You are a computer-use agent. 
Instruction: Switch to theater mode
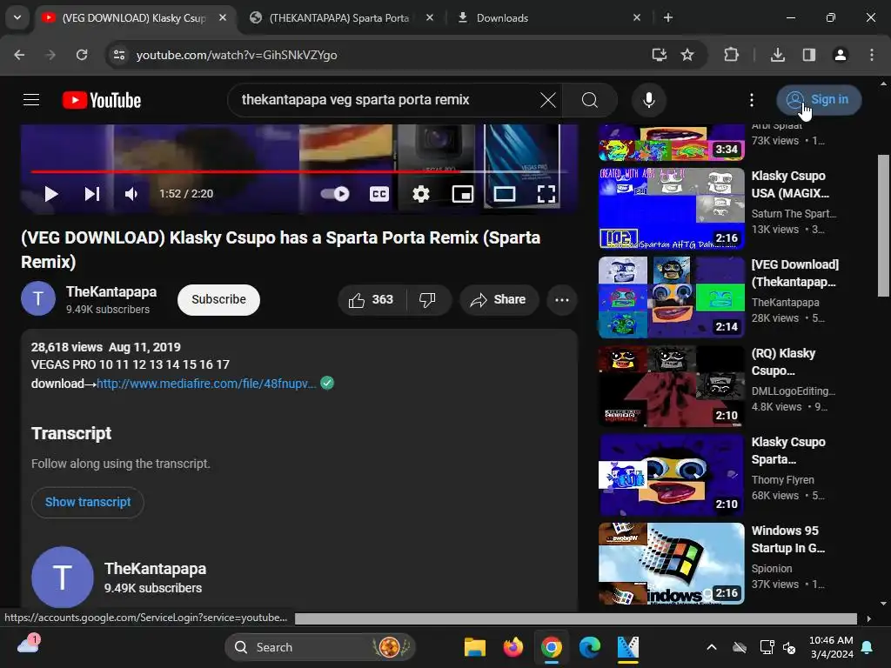pyautogui.click(x=504, y=194)
